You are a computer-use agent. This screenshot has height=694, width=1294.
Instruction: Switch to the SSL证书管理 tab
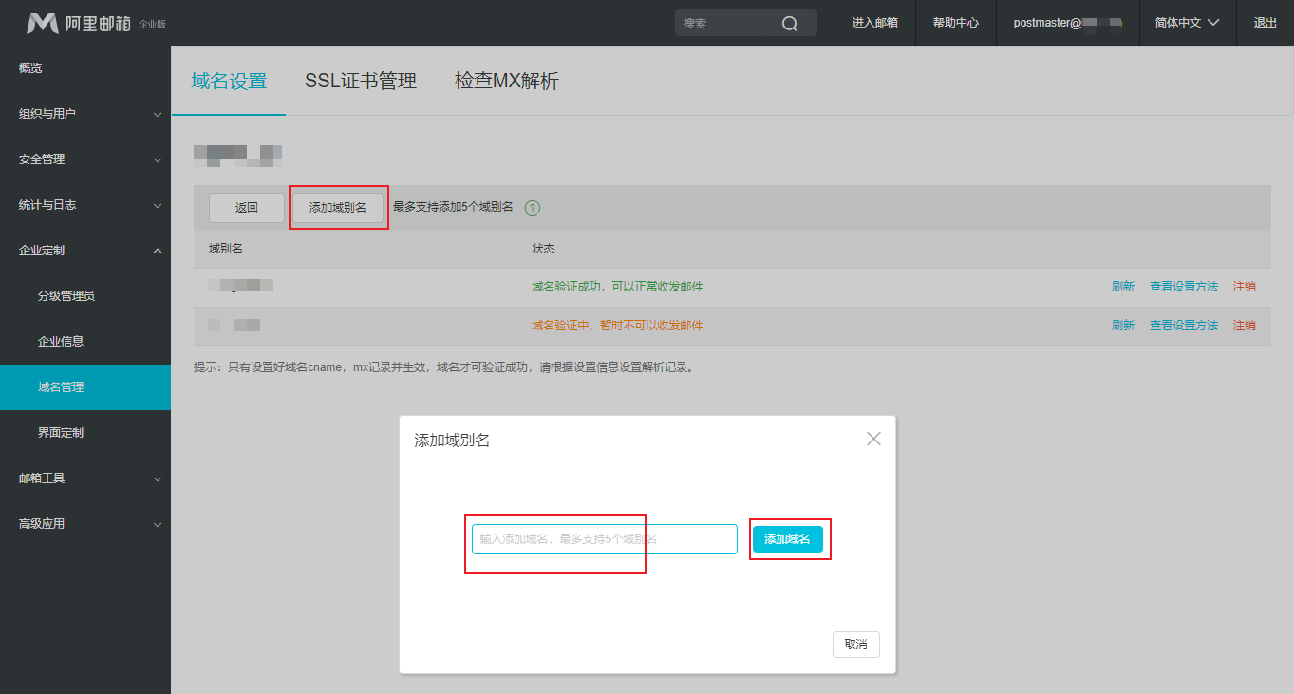click(361, 82)
